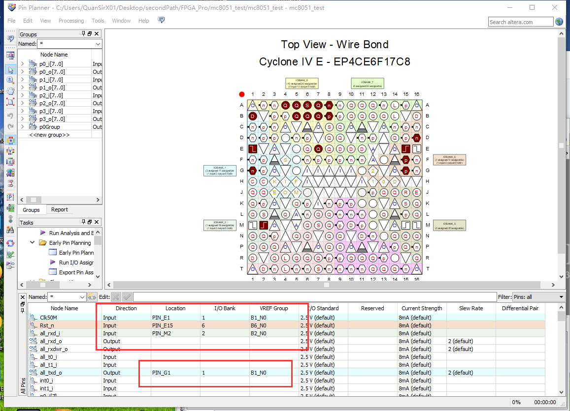Expand the p3_i[7..0] group

(23, 111)
